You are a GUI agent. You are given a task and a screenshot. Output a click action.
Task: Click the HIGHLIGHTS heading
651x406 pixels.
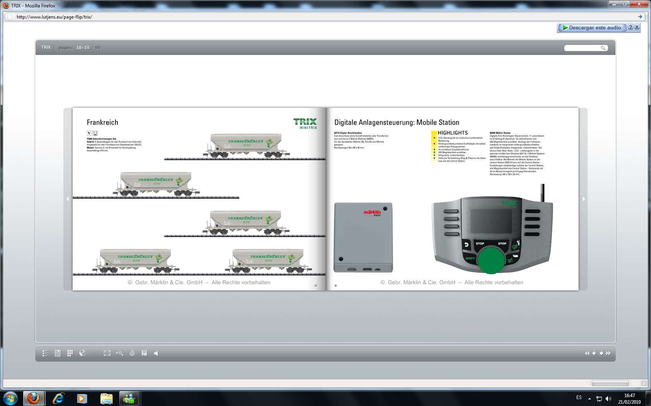453,133
